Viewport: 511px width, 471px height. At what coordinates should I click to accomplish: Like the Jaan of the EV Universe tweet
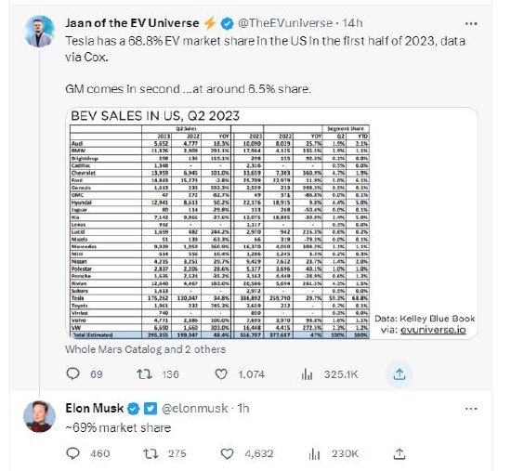tap(221, 373)
